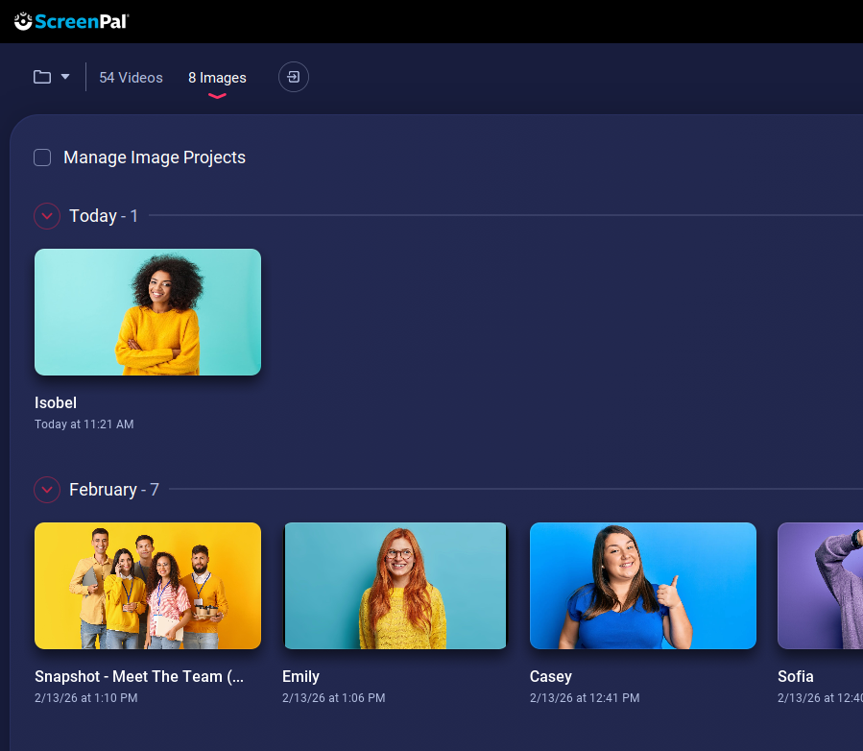
Task: Collapse the Today section
Action: pyautogui.click(x=47, y=216)
